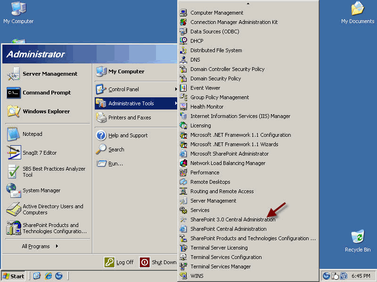Click the first blue system tray icon

(x=326, y=276)
